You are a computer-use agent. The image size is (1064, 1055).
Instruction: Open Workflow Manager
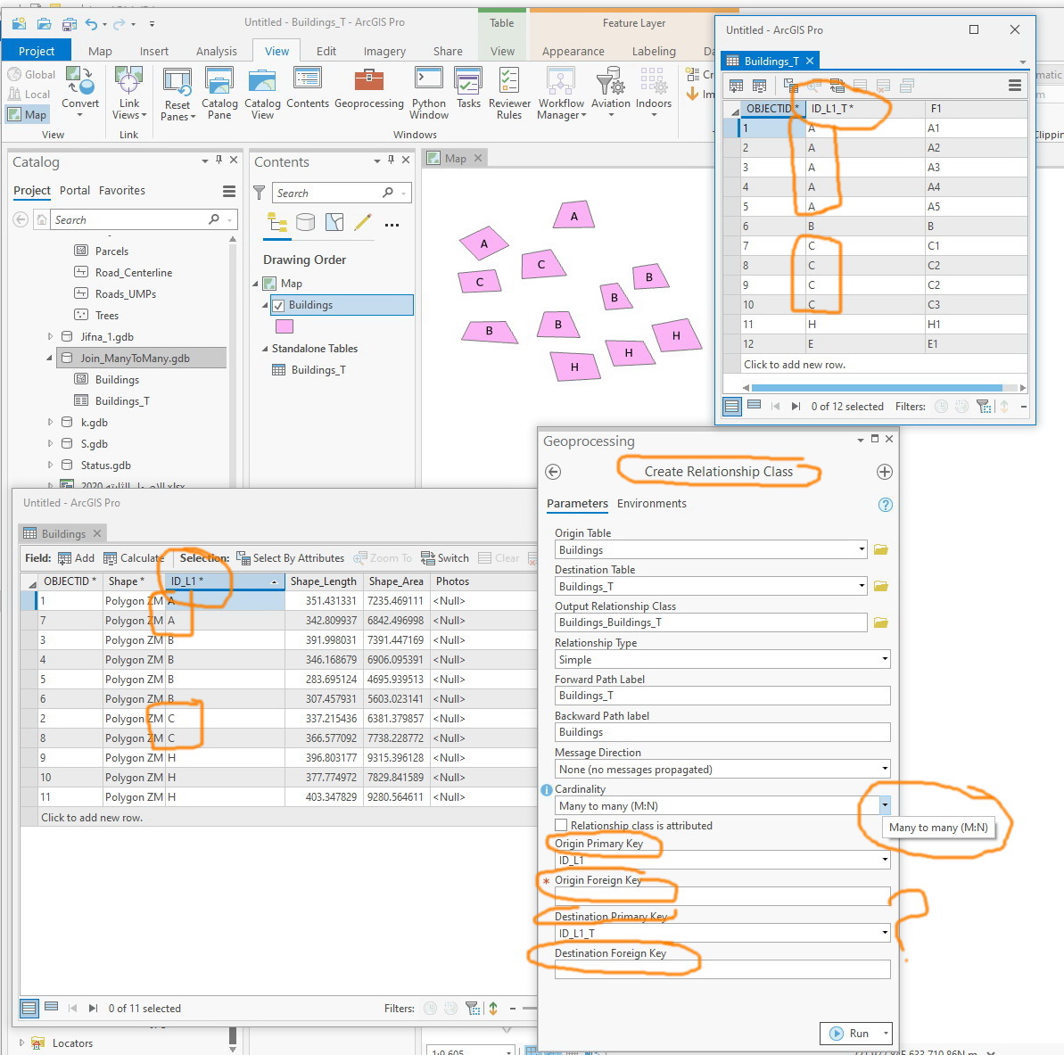(561, 94)
